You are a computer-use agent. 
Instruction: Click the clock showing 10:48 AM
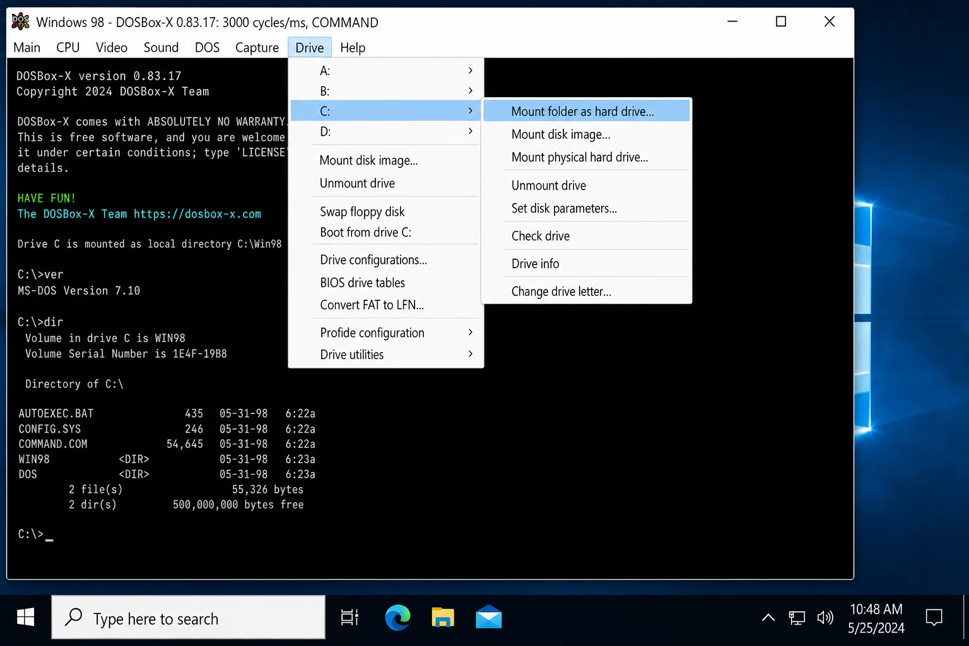tap(876, 618)
